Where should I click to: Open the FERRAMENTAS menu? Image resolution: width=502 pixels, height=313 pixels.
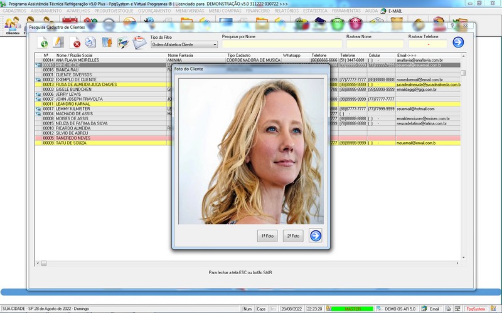click(x=346, y=11)
